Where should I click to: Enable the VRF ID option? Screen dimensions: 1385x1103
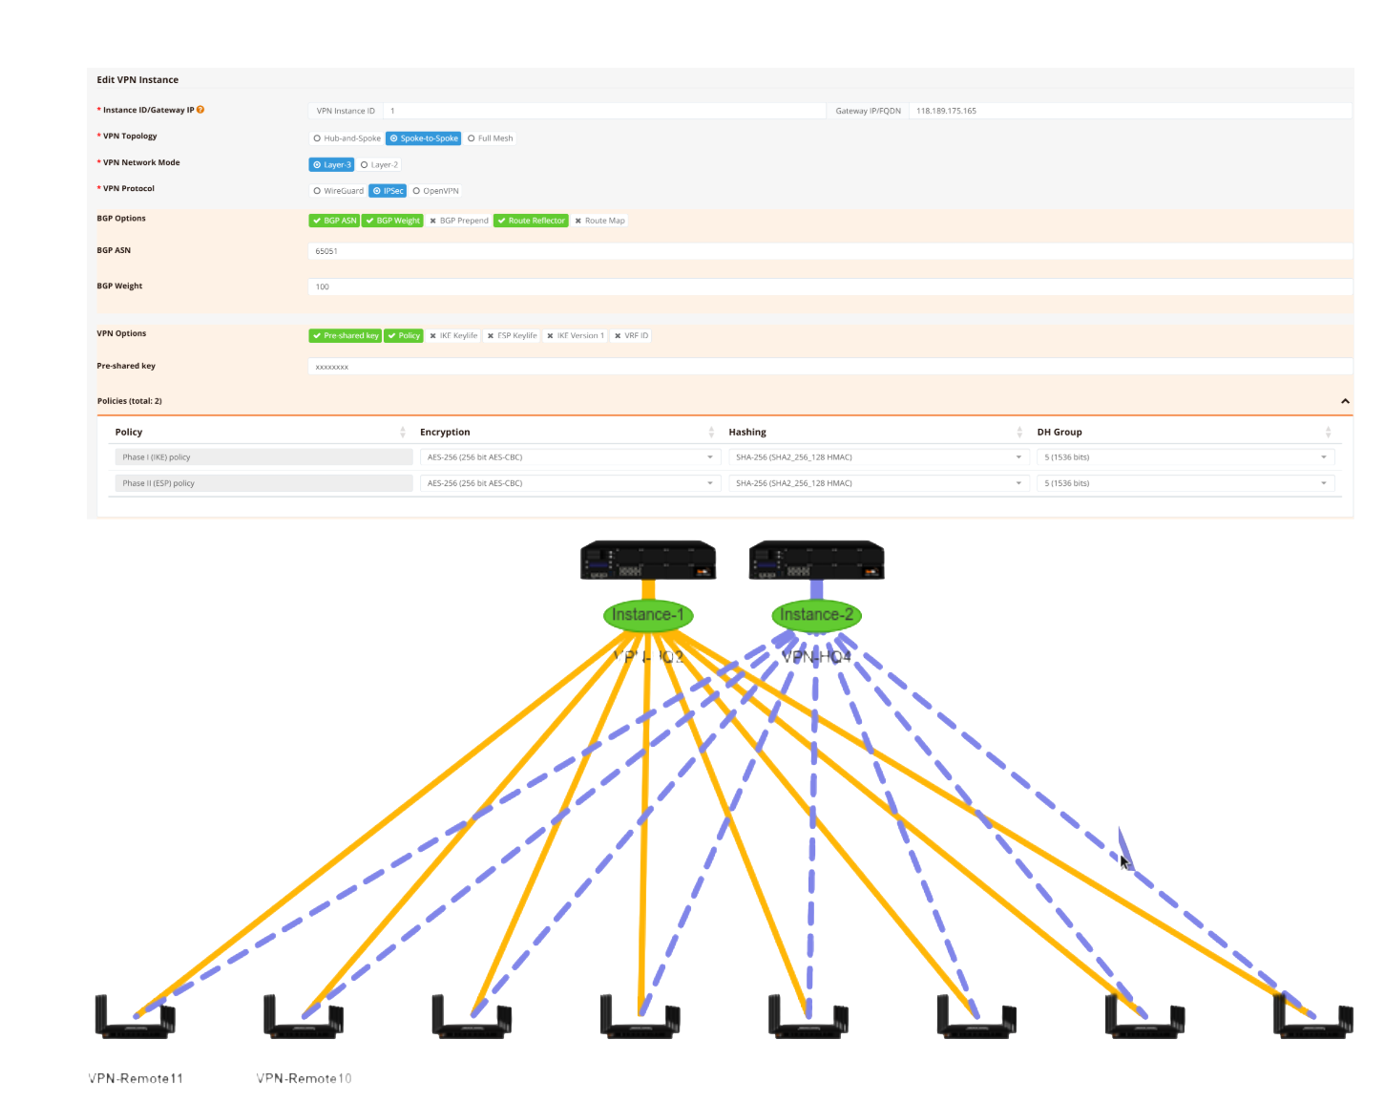point(631,336)
